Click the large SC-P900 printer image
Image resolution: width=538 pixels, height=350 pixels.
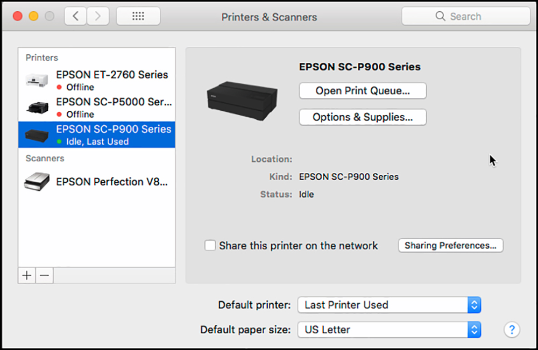(x=242, y=101)
